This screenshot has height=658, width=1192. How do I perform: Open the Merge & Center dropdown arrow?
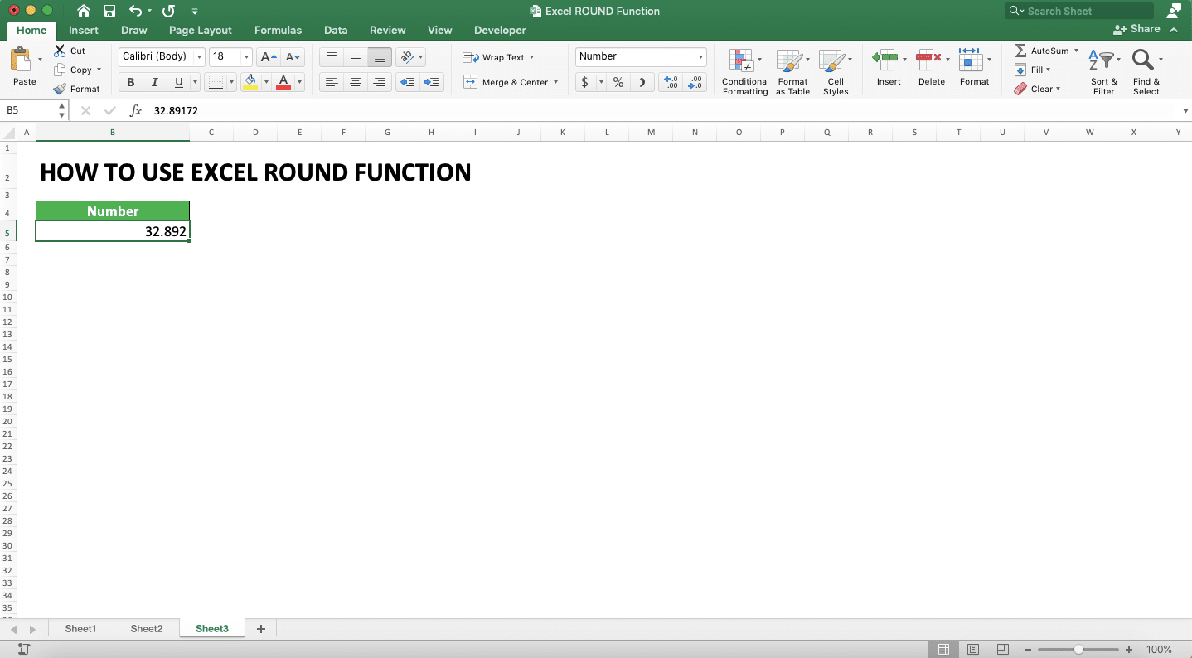(555, 82)
